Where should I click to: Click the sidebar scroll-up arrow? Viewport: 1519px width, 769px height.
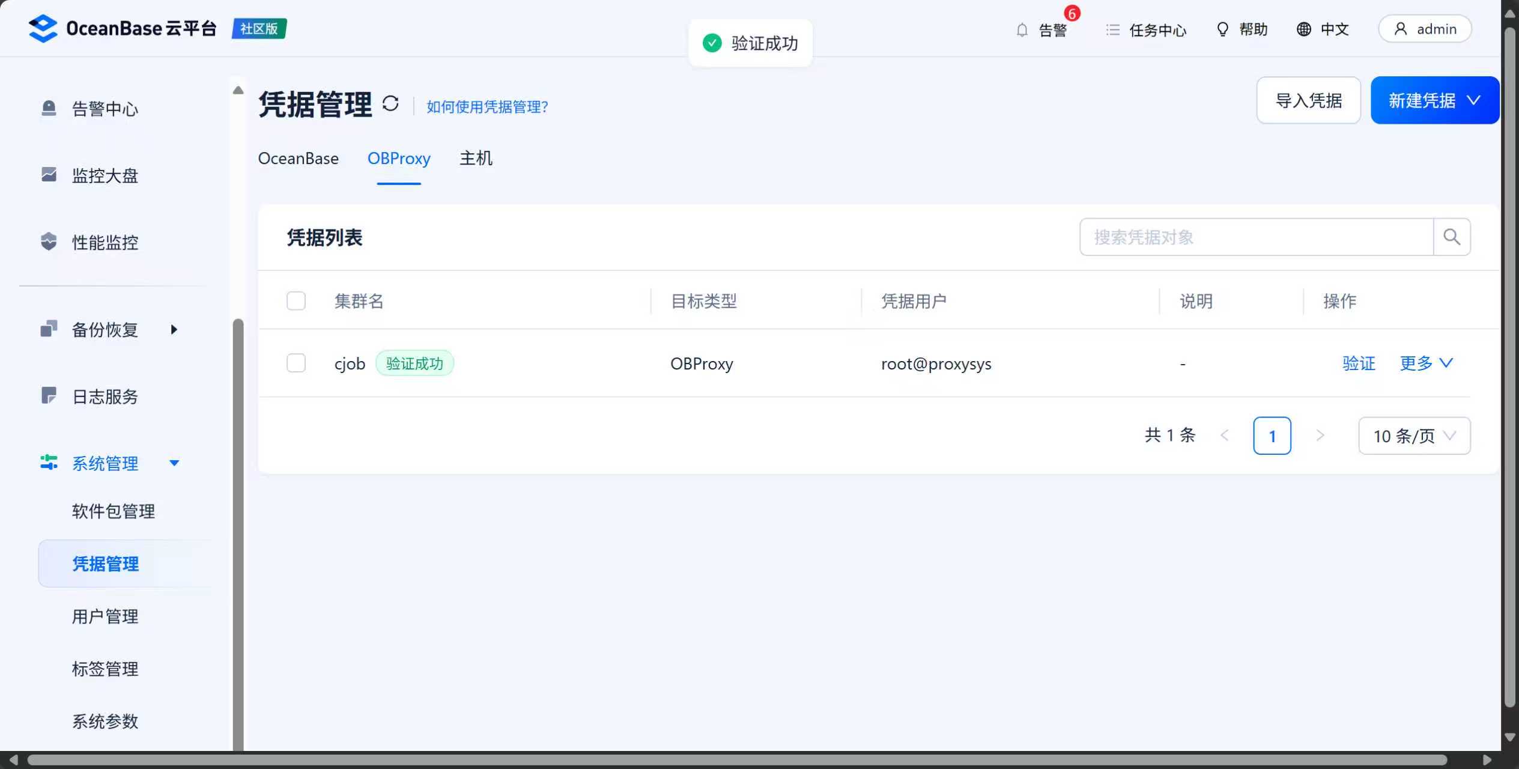point(238,90)
